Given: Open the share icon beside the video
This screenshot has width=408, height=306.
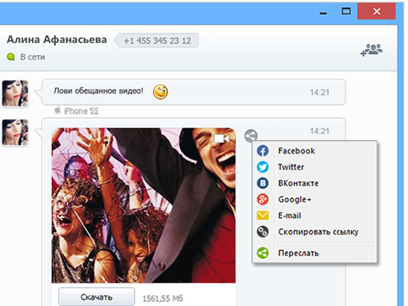Looking at the screenshot, I should tap(251, 136).
